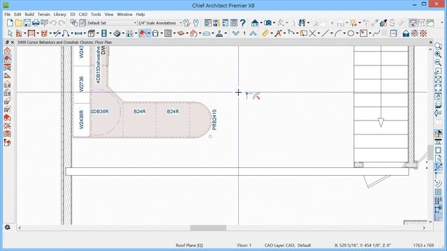Open the Build menu
Viewport: 447px width, 251px height.
point(29,14)
